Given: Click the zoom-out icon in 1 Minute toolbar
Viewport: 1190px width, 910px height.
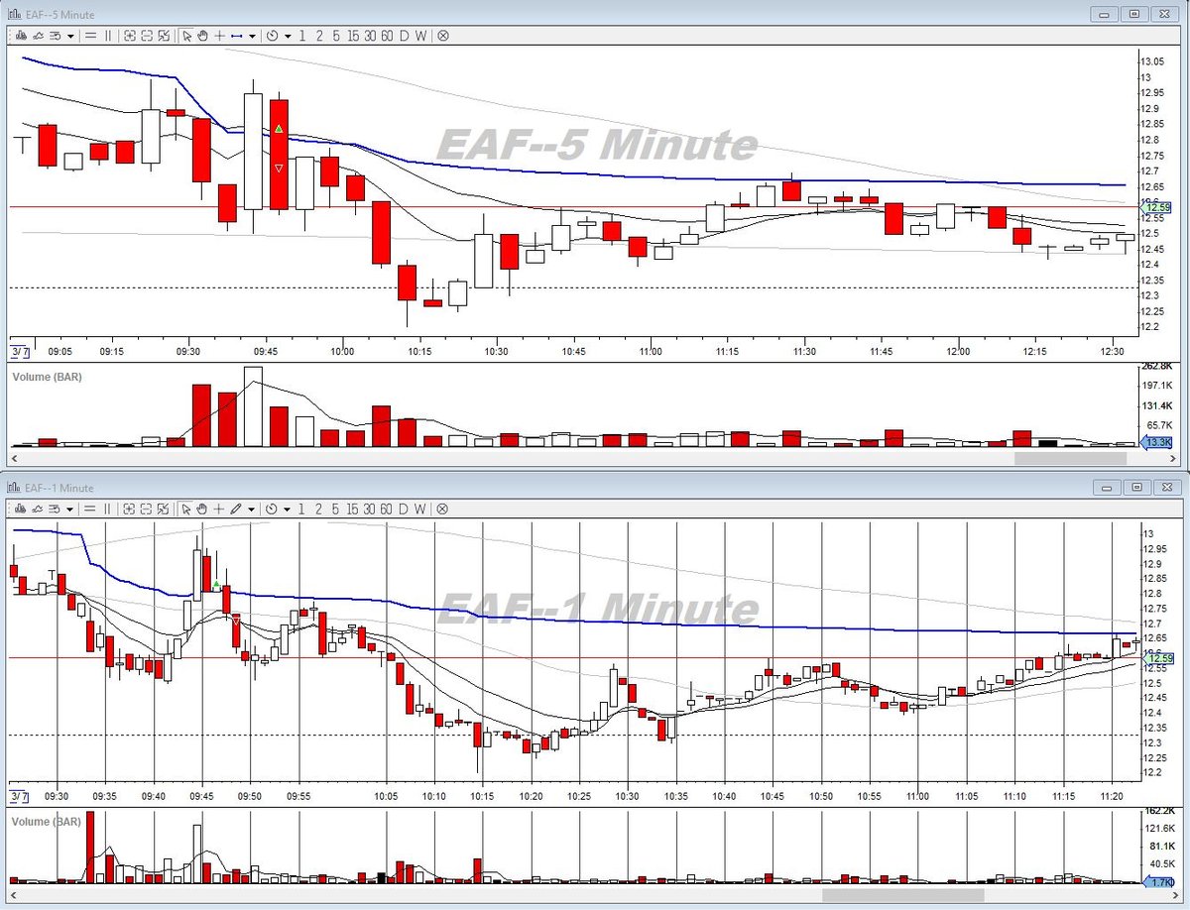Looking at the screenshot, I should click(146, 509).
